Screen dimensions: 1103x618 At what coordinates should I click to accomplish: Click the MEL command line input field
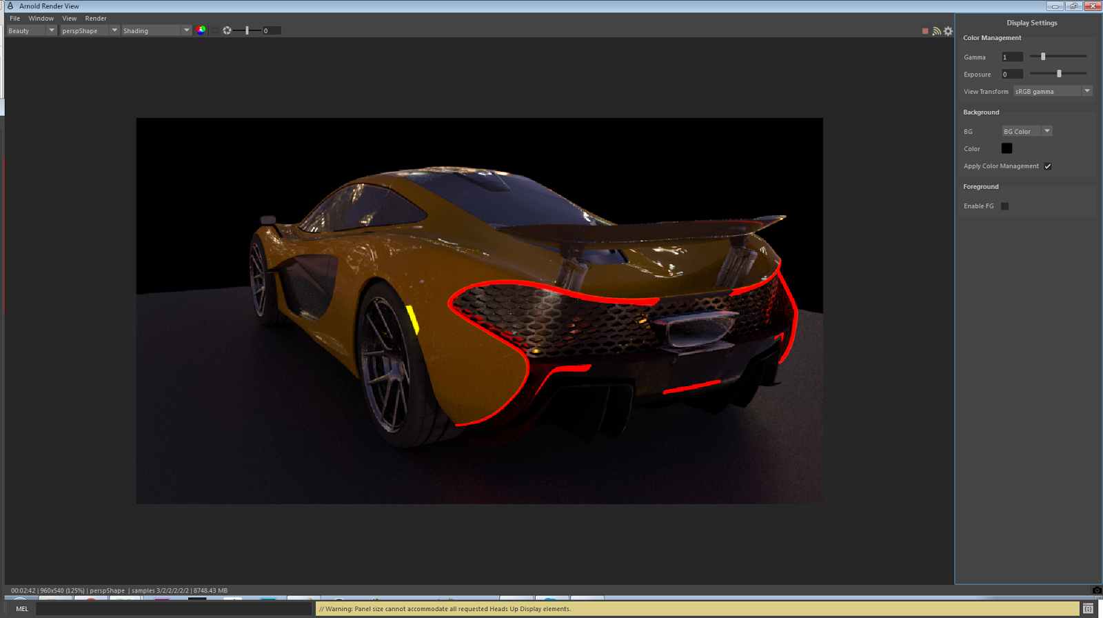click(174, 608)
